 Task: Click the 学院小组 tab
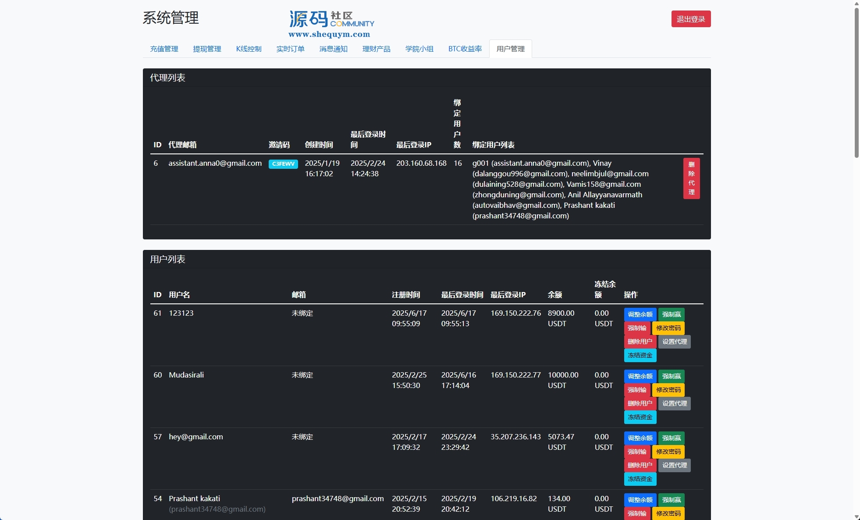[419, 49]
